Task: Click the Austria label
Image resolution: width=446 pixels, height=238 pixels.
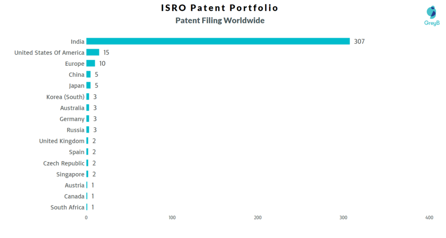Action: click(x=74, y=185)
